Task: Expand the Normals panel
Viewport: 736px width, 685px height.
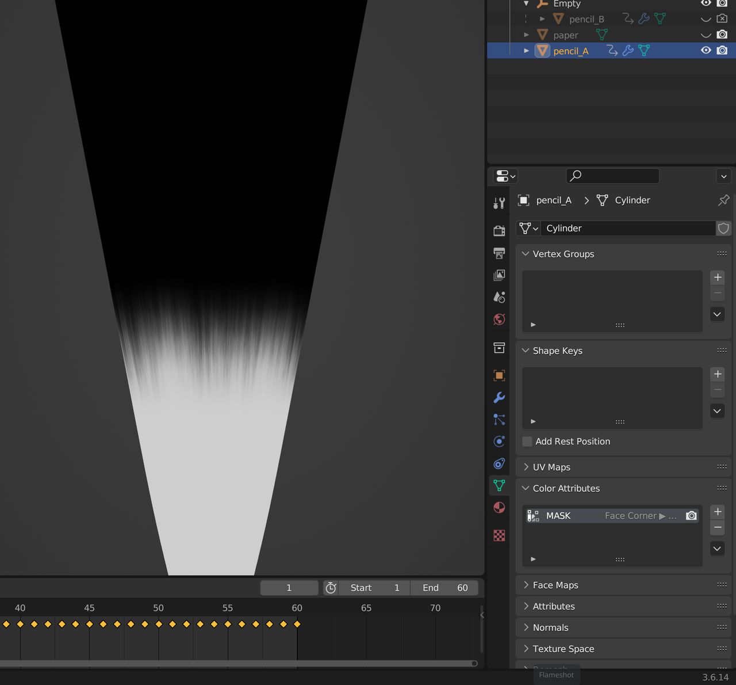Action: point(550,627)
